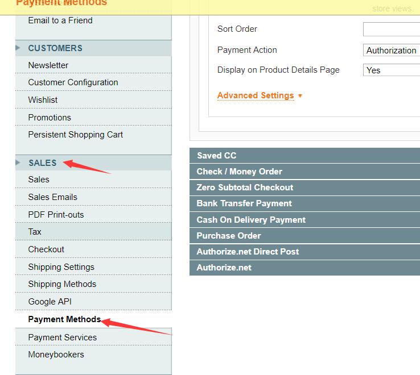420x375 pixels.
Task: Open the Tax configuration tab
Action: [x=35, y=232]
